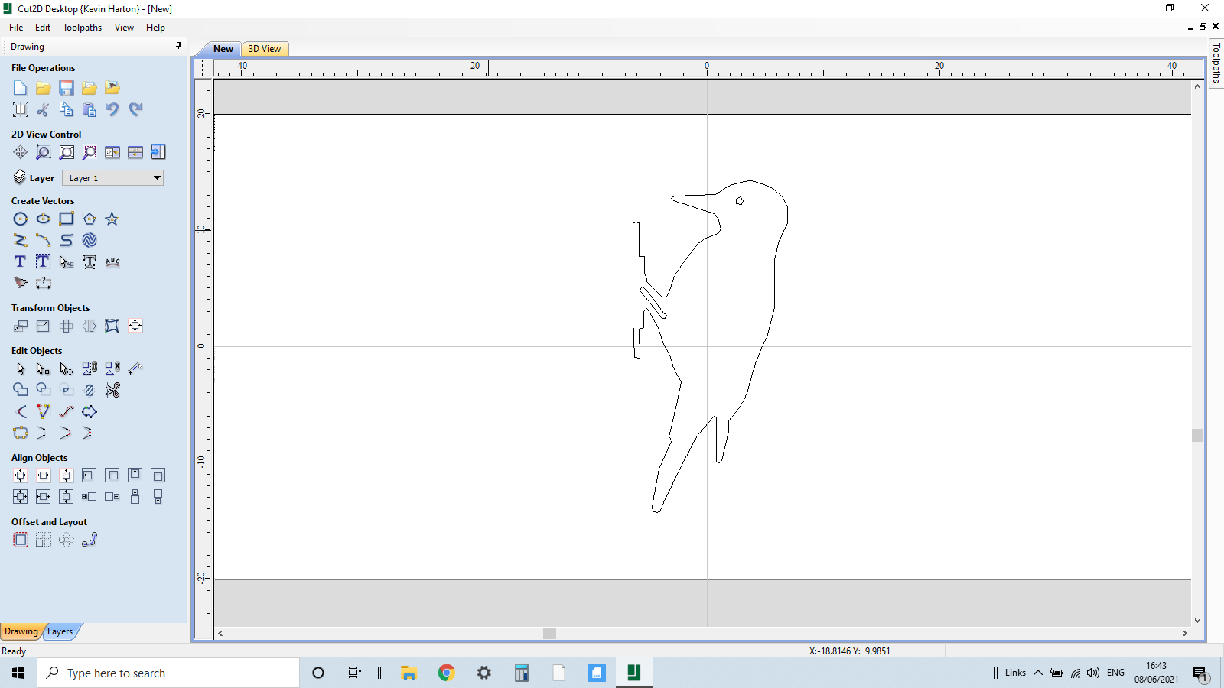Screen dimensions: 1224x688
Task: Select the Draw Star tool
Action: 112,219
